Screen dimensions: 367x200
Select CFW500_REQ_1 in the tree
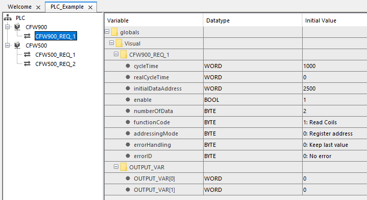click(55, 55)
